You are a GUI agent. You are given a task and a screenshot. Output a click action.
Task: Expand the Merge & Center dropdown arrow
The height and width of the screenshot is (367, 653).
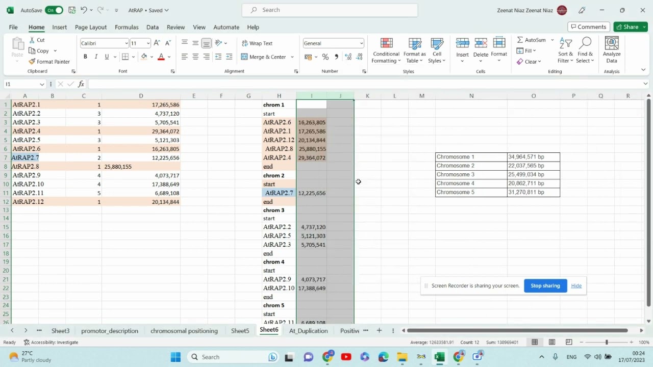pos(292,57)
